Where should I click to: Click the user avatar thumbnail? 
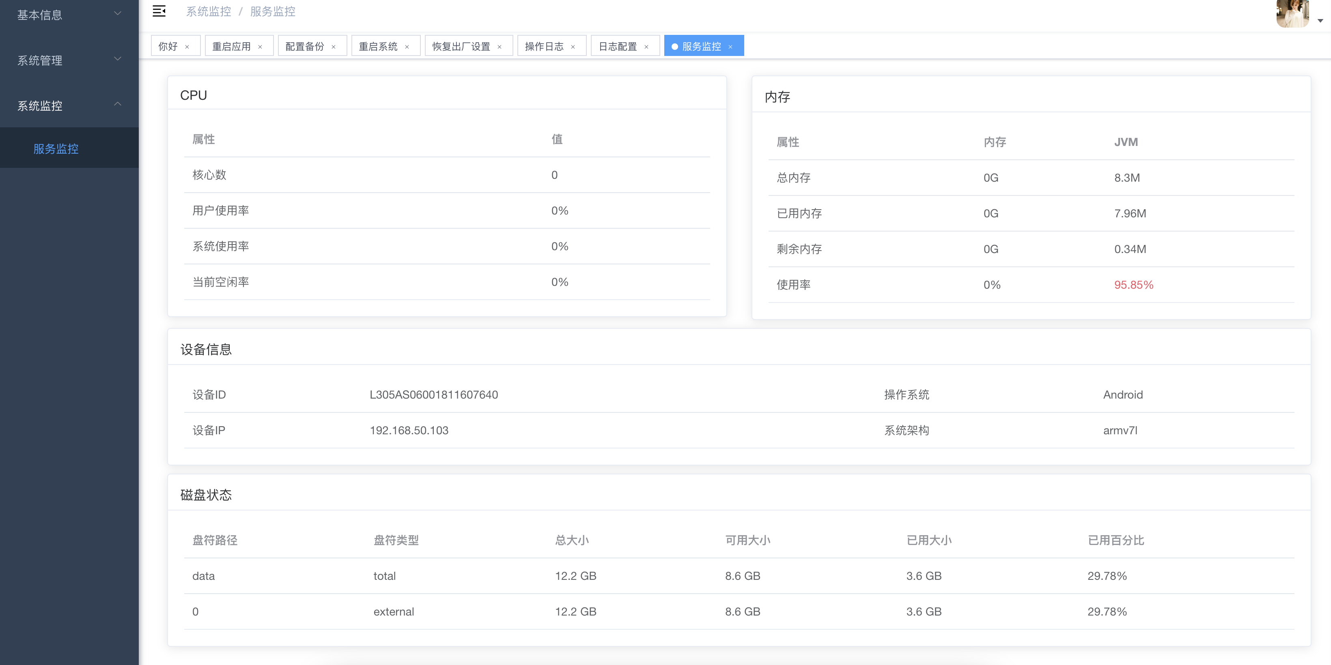coord(1292,13)
